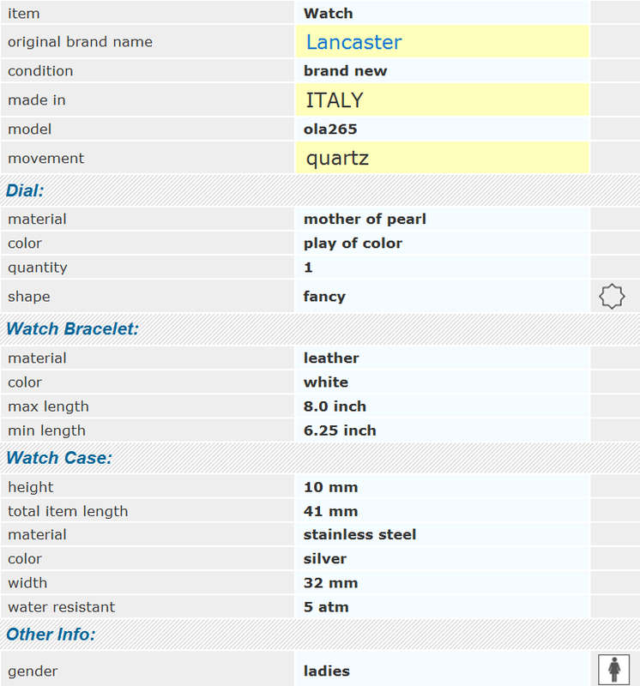Open the Lancaster brand link
Screen dimensions: 640x686
pyautogui.click(x=353, y=42)
